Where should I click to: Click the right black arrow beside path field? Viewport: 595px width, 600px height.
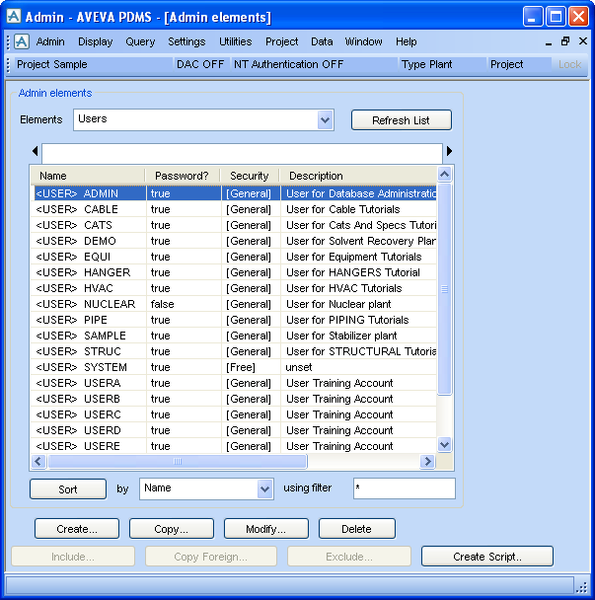point(449,151)
